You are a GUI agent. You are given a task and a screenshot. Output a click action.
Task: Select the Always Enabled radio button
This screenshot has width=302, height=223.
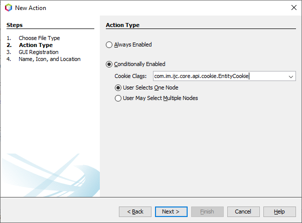click(109, 44)
